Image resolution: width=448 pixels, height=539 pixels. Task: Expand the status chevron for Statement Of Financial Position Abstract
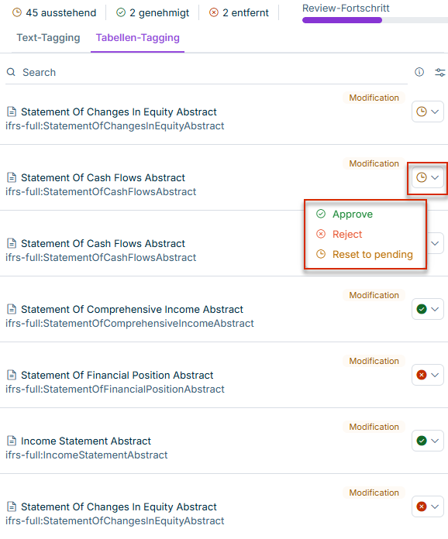click(x=435, y=375)
